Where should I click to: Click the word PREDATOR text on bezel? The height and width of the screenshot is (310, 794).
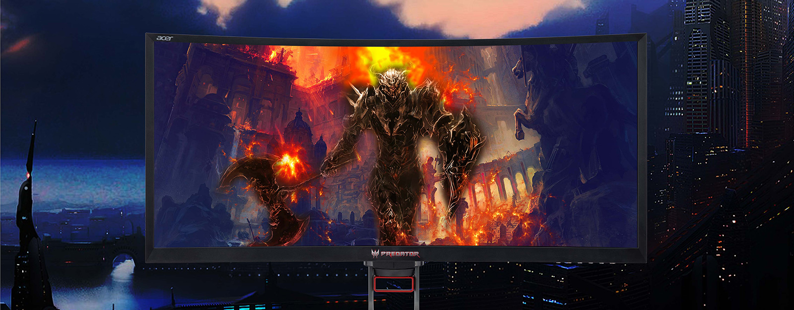click(x=400, y=254)
